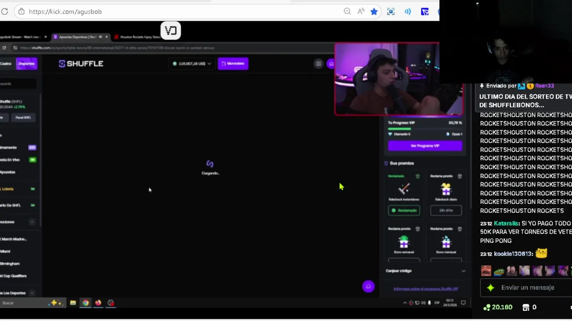Open Firefox from the taskbar
The height and width of the screenshot is (321, 572).
tap(98, 303)
